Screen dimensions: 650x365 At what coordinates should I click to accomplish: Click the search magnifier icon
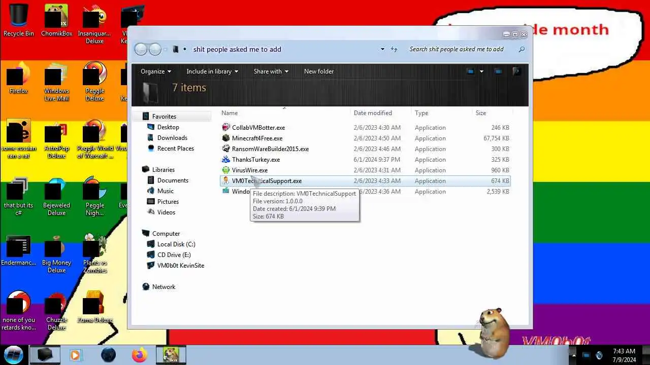pos(522,49)
